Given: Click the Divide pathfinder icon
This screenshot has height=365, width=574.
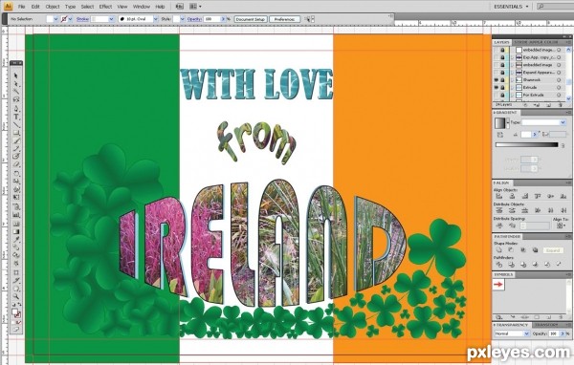Looking at the screenshot, I should coord(499,264).
